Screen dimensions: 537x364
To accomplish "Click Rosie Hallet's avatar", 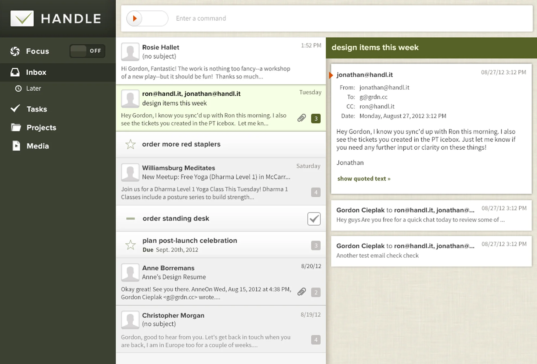I will coord(130,52).
